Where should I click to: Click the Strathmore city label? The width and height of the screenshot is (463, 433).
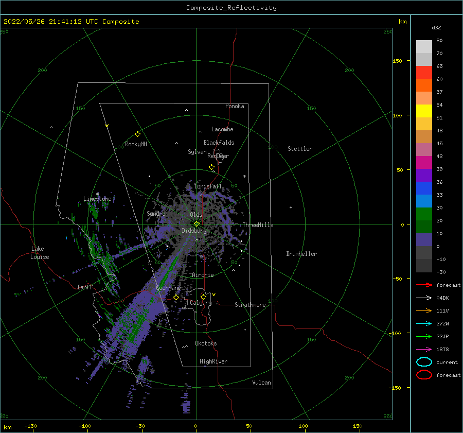pyautogui.click(x=250, y=305)
